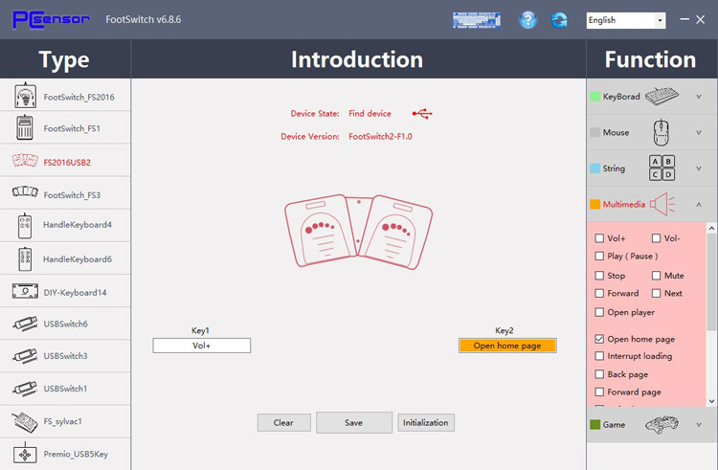The image size is (718, 470).
Task: Select Premio_USB5Key label in Type list
Action: (x=76, y=454)
